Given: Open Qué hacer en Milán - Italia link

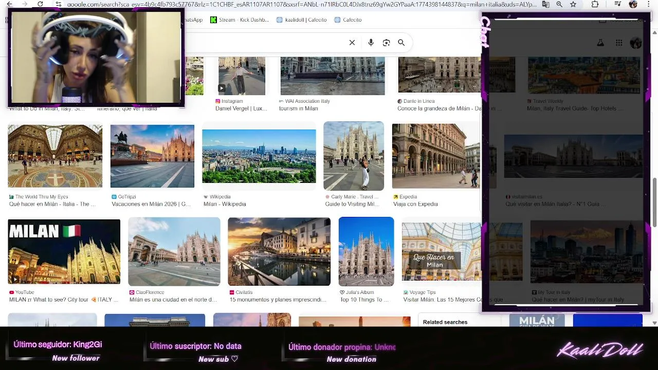Looking at the screenshot, I should click(52, 204).
